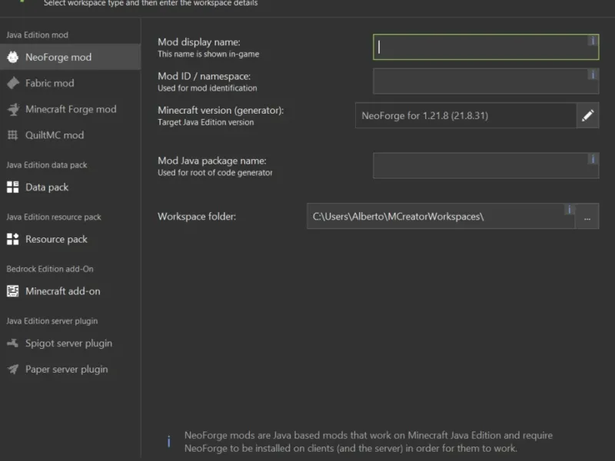Click the Minecraft Forge anvil icon
615x461 pixels.
[13, 109]
